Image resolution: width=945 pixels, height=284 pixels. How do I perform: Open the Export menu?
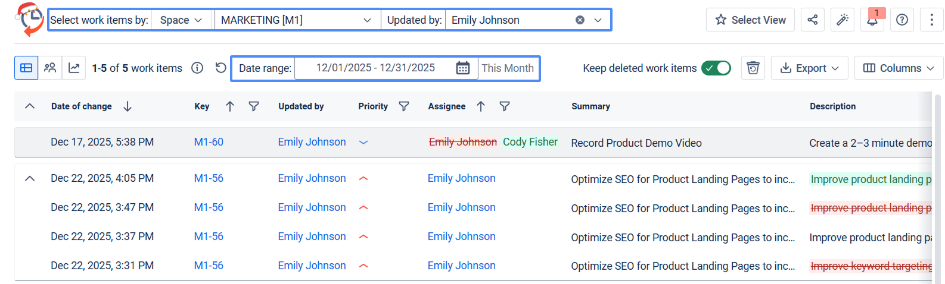tap(809, 68)
